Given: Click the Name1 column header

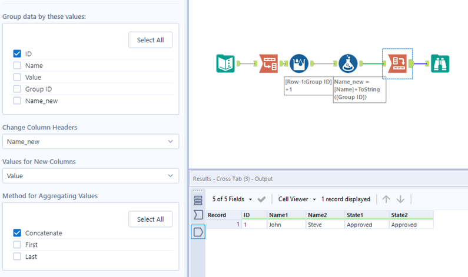Looking at the screenshot, I should (x=287, y=215).
